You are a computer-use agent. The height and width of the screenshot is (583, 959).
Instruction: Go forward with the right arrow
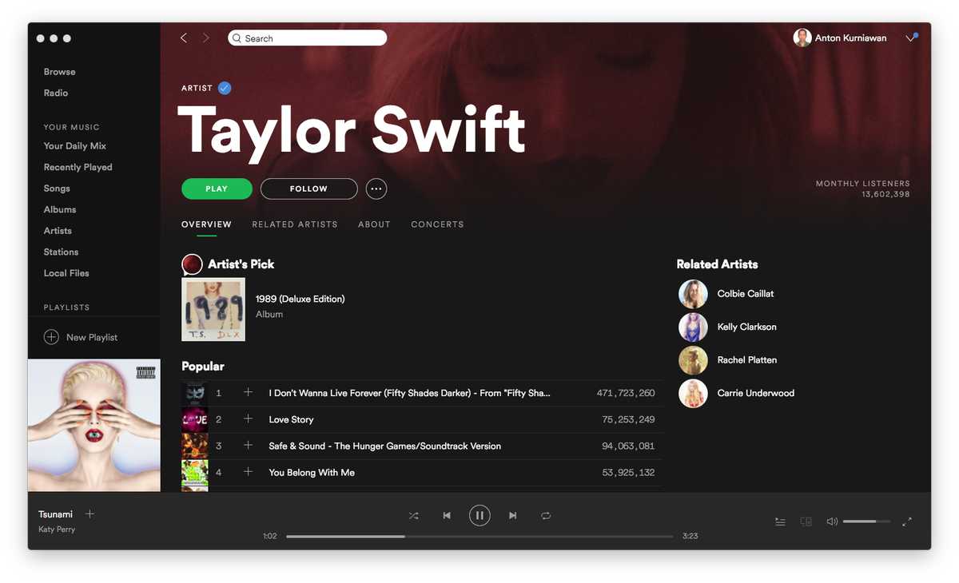[x=205, y=38]
